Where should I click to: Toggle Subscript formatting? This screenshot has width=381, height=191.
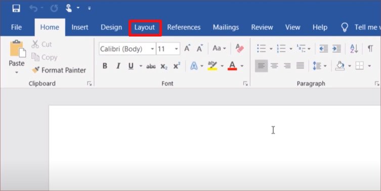[x=164, y=66]
